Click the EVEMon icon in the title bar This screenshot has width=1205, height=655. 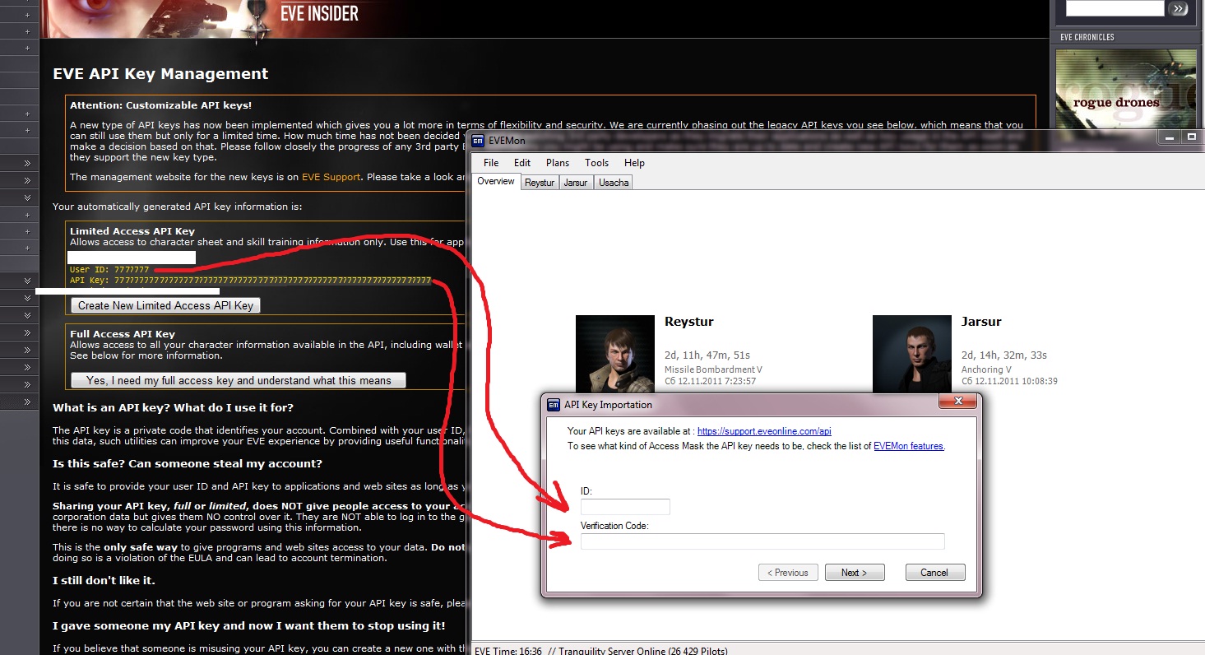pyautogui.click(x=479, y=141)
